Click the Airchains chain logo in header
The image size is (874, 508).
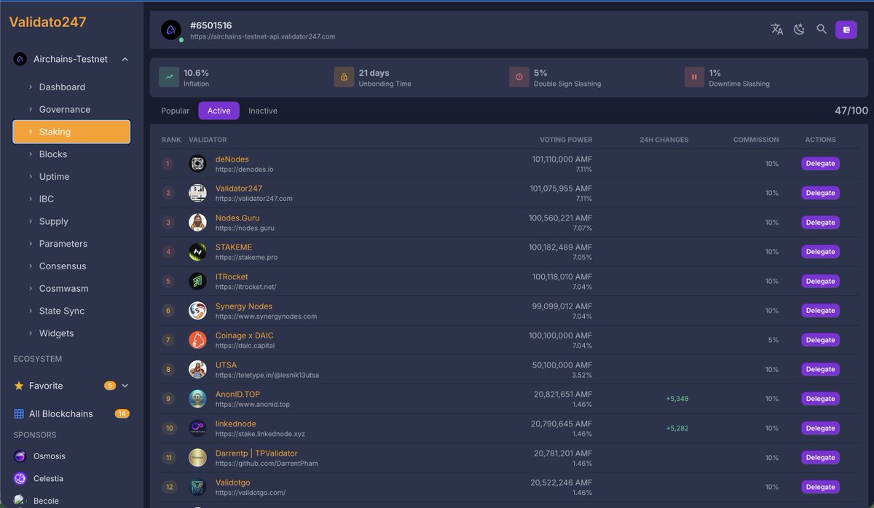coord(171,30)
